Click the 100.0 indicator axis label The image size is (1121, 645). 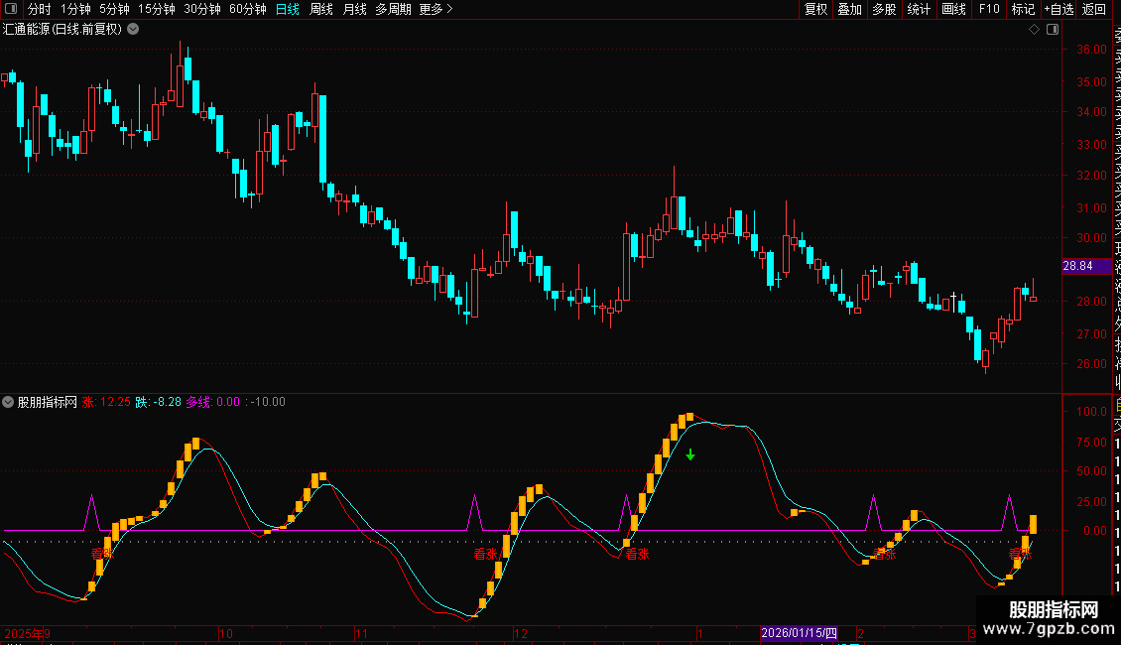pyautogui.click(x=1091, y=411)
